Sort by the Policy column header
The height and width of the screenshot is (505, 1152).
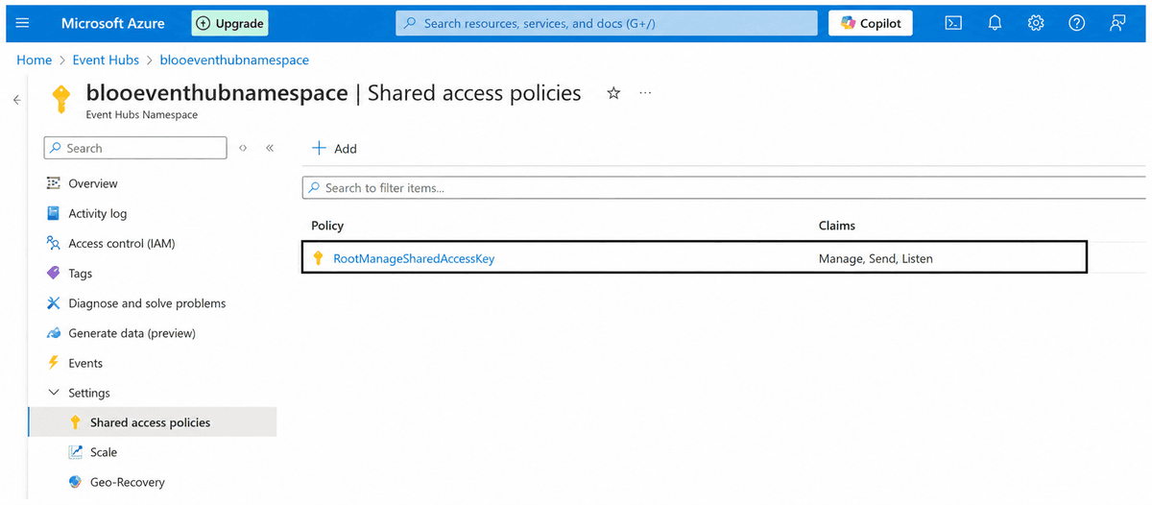(327, 226)
